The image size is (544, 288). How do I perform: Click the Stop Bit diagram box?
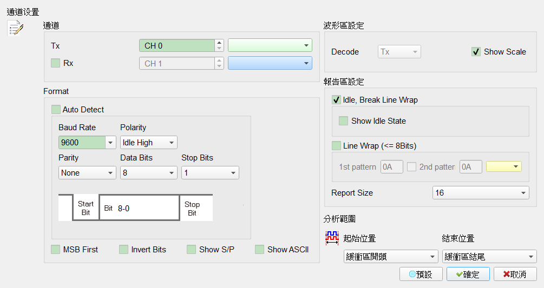click(196, 207)
